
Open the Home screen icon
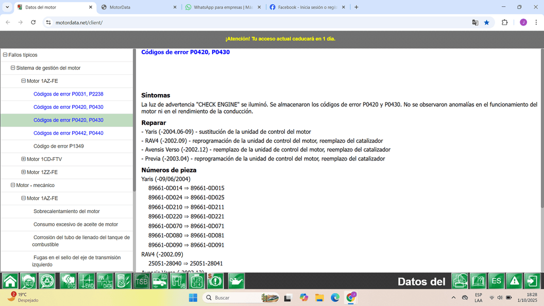pyautogui.click(x=10, y=280)
